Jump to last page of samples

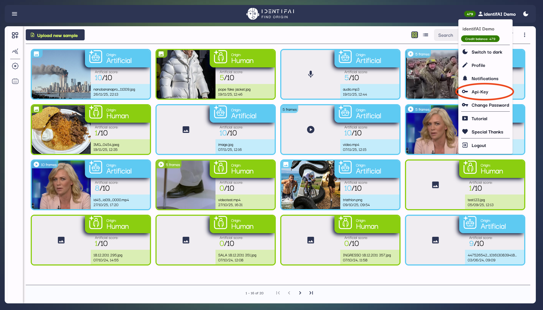(311, 293)
